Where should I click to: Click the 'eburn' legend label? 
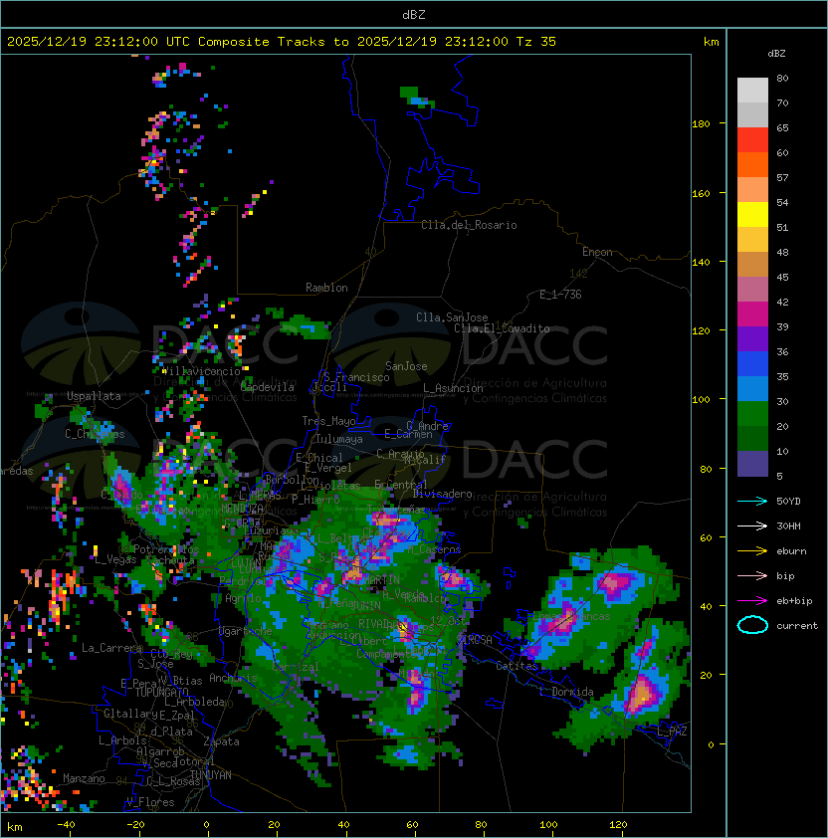[x=791, y=551]
